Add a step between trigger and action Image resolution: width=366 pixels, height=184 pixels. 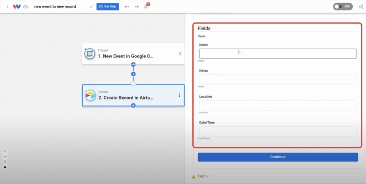coord(133,74)
